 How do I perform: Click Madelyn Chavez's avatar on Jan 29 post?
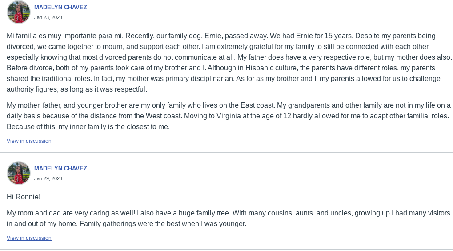click(x=19, y=173)
